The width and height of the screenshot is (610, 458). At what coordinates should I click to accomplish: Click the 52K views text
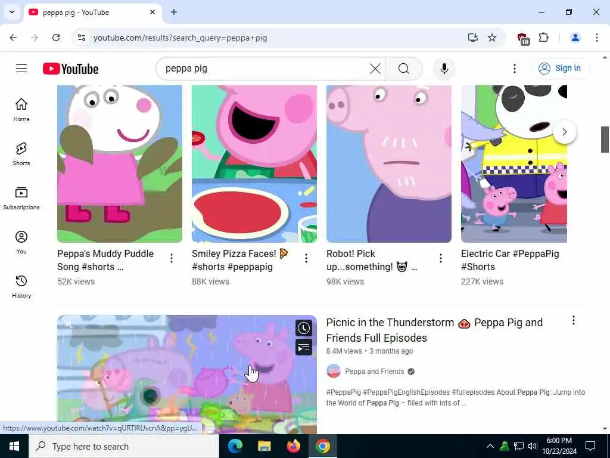point(76,281)
